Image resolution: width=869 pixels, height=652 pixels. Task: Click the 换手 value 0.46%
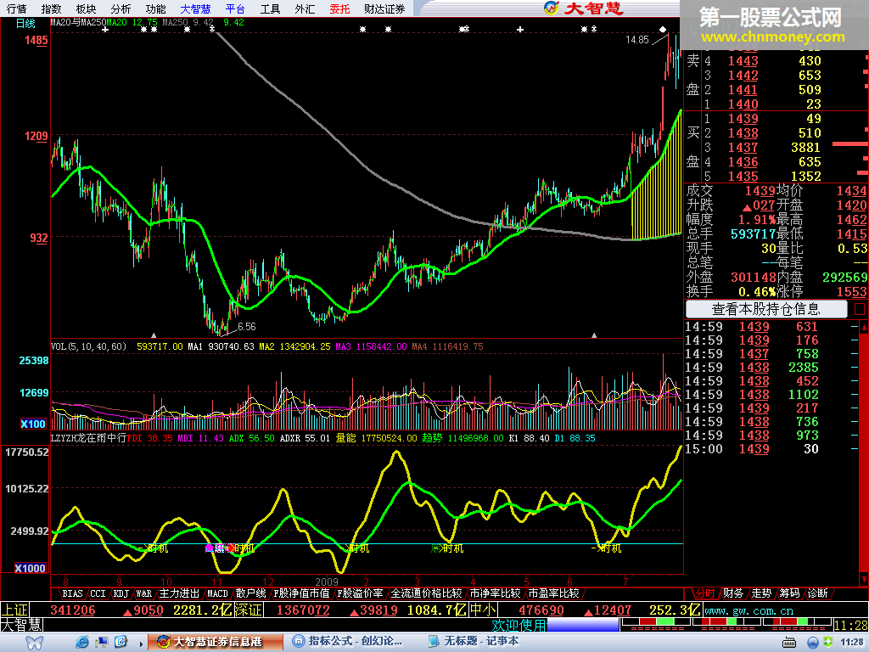pos(757,292)
